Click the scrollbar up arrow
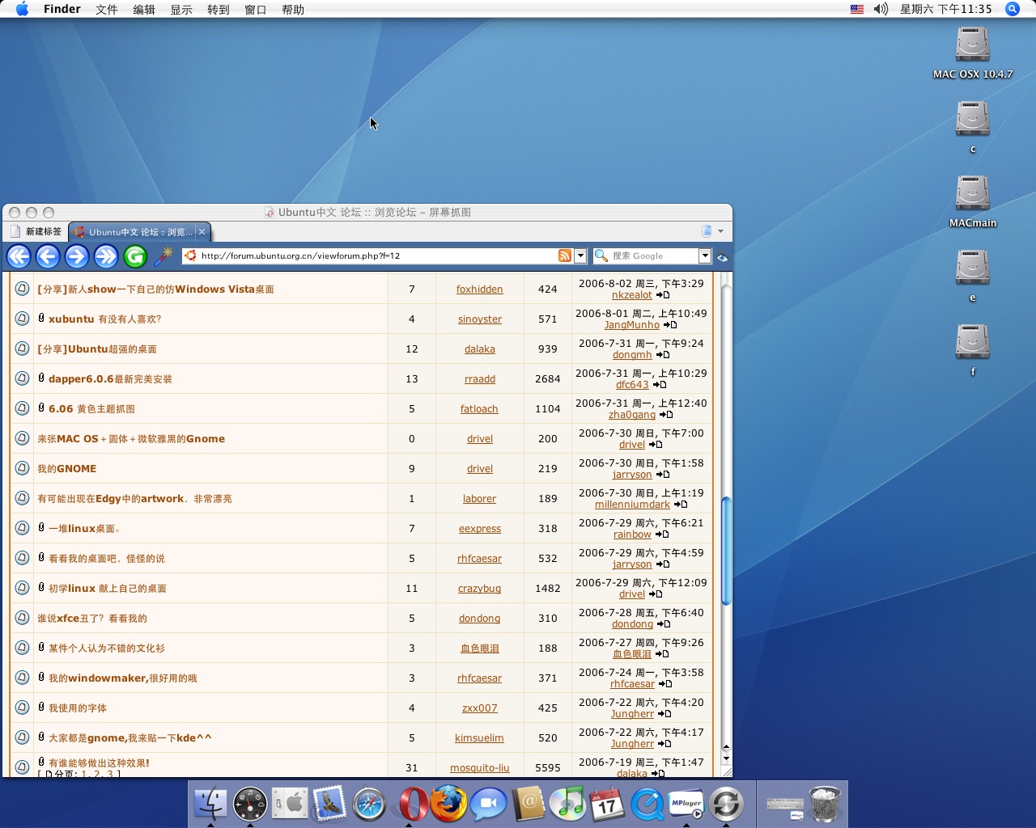The height and width of the screenshot is (828, 1036). (726, 747)
